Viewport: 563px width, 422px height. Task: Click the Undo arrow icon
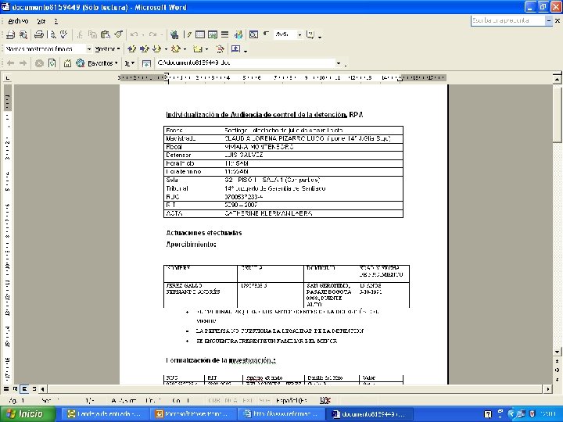coord(134,34)
